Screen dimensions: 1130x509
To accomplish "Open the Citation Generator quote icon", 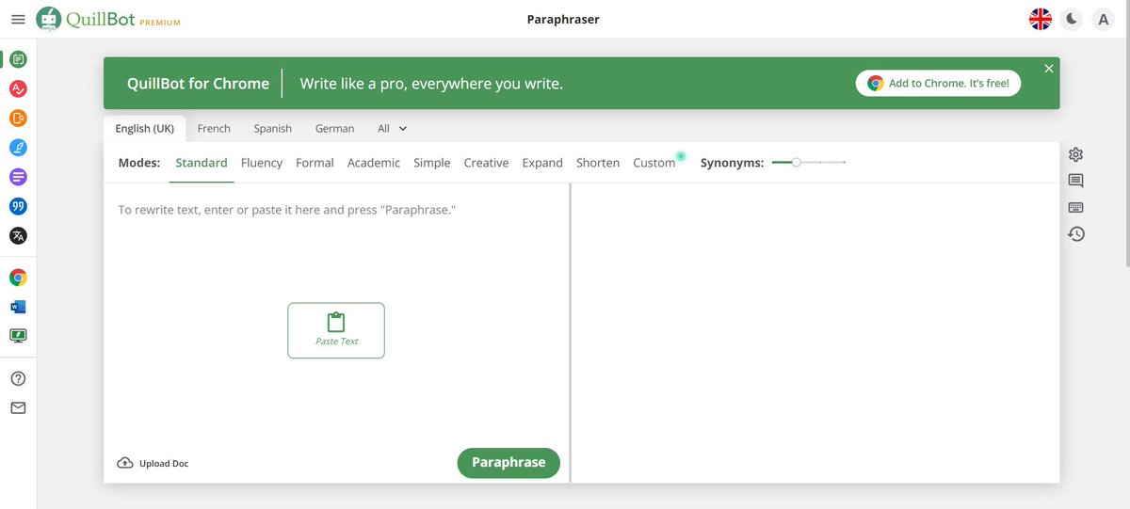I will point(18,206).
